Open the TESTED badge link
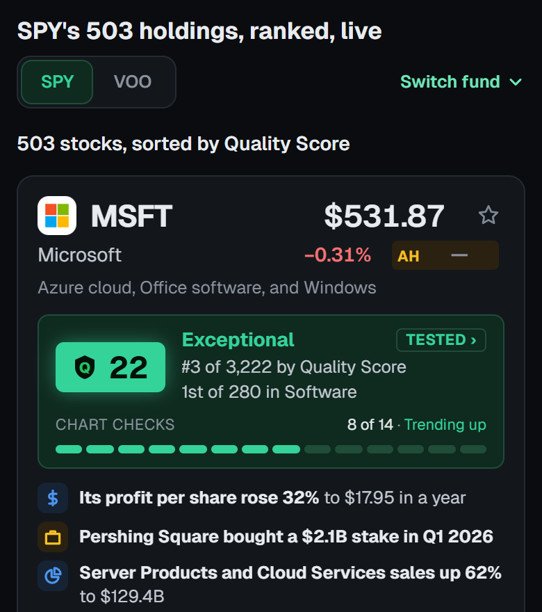The width and height of the screenshot is (542, 612). 441,340
